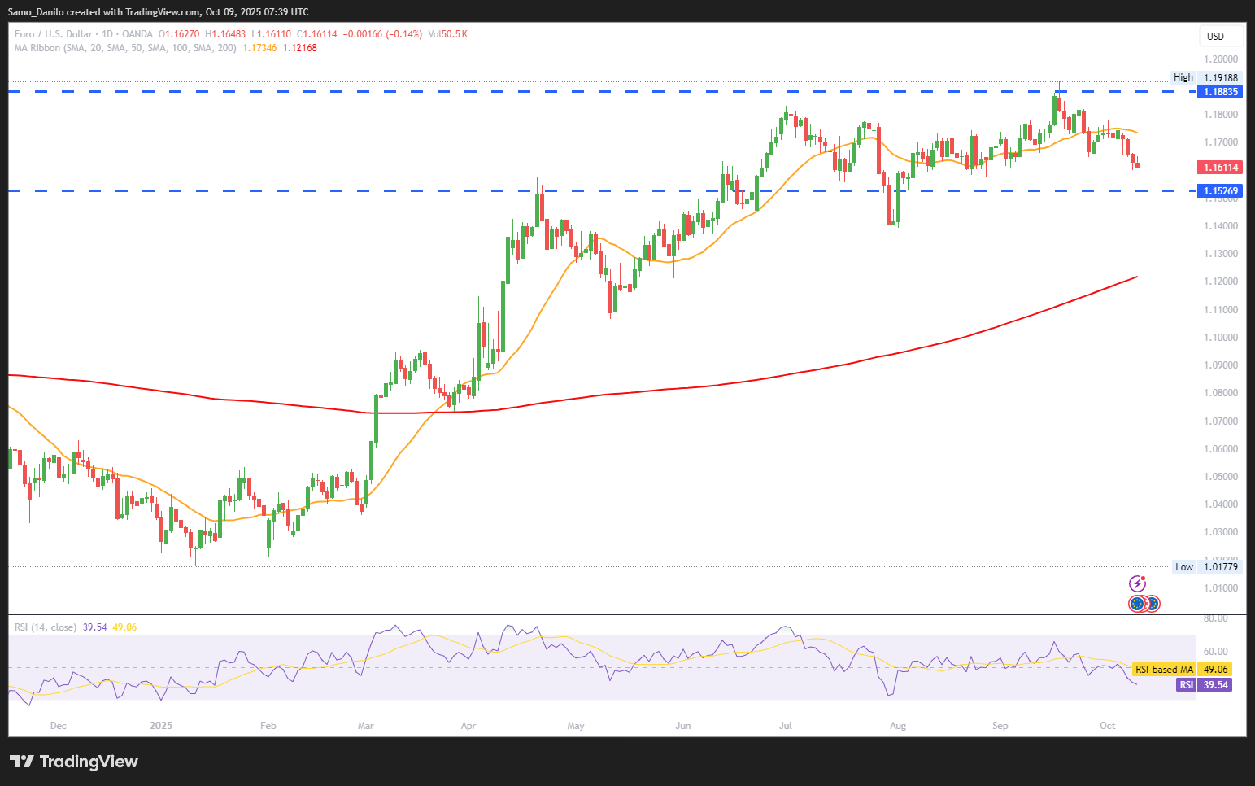1255x786 pixels.
Task: Click the Jul label on time axis
Action: click(786, 726)
